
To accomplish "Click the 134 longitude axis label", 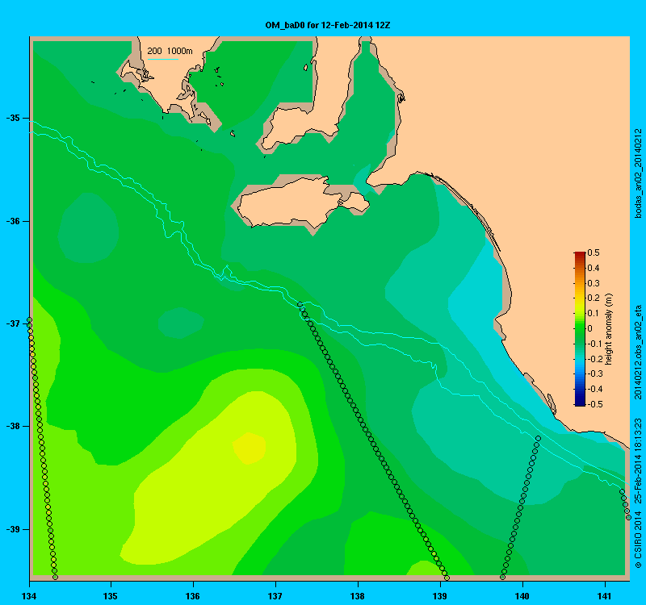I will (x=29, y=596).
